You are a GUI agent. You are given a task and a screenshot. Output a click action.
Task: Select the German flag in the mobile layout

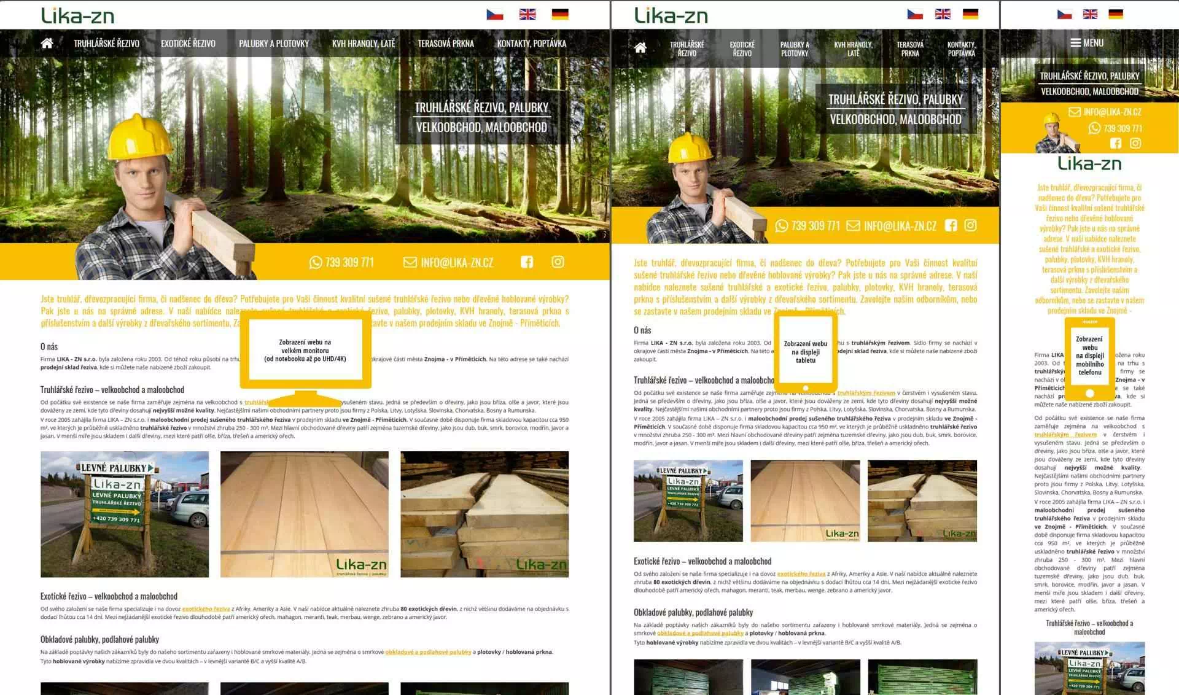[x=1116, y=14]
